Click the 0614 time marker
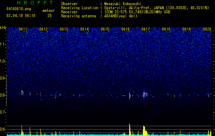The width and height of the screenshot is (215, 136). pos(84,29)
